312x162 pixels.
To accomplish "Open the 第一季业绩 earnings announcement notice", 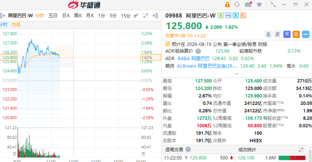I will (219, 44).
